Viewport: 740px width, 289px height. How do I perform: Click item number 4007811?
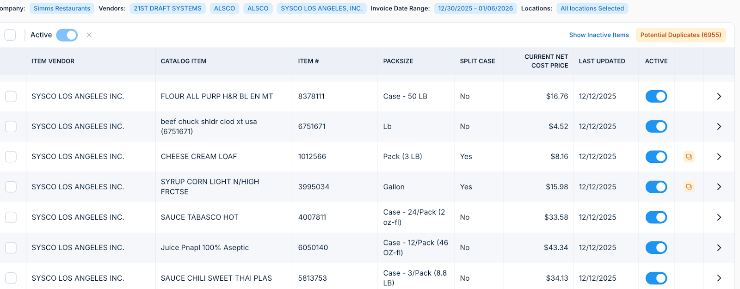point(312,217)
